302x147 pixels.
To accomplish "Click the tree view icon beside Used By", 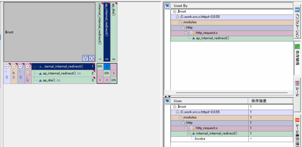I will pyautogui.click(x=167, y=6).
